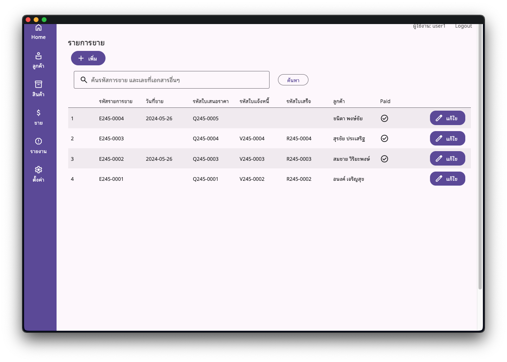Image resolution: width=507 pixels, height=362 pixels.
Task: Open ตั้งค่า settings gear
Action: tap(39, 174)
